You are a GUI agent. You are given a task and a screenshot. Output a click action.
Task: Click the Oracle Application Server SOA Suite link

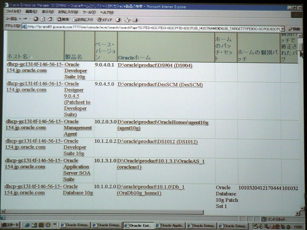(x=76, y=170)
